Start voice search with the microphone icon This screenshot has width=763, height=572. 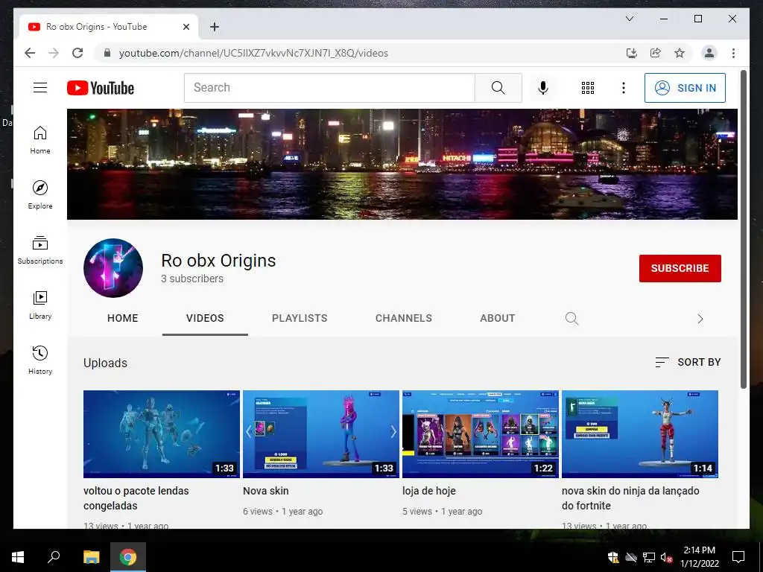tap(543, 88)
